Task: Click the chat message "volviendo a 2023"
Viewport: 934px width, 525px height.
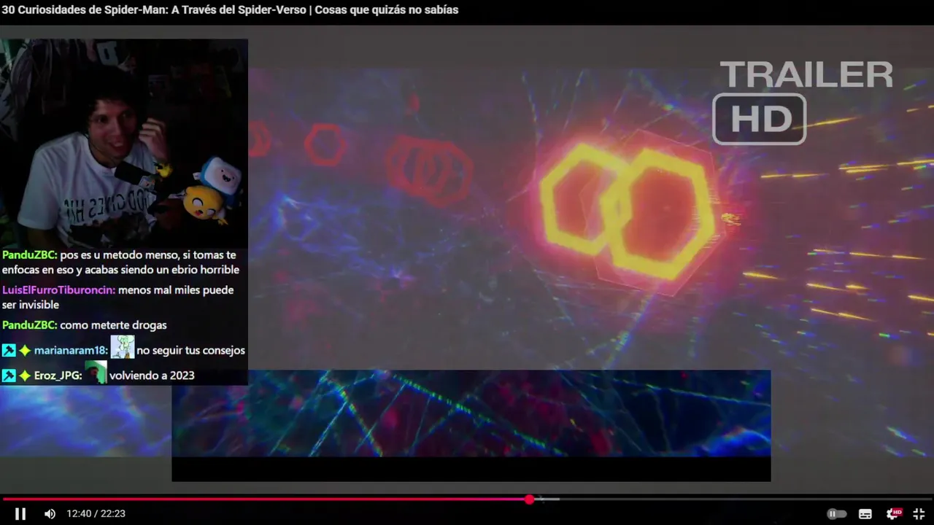Action: (152, 376)
